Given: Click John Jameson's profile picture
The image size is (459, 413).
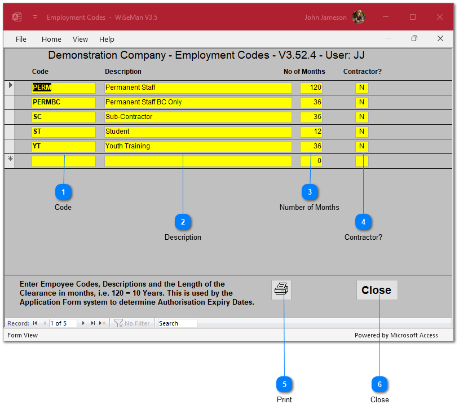Looking at the screenshot, I should pyautogui.click(x=359, y=17).
